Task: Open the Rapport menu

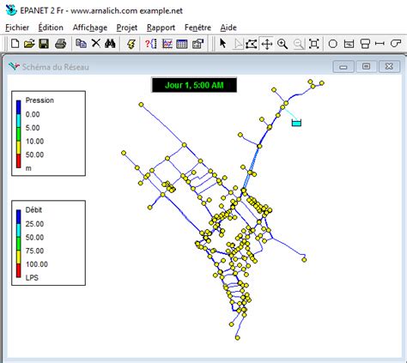Action: [x=161, y=27]
